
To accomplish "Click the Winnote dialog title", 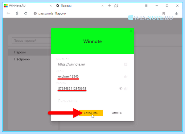I will (x=92, y=41).
